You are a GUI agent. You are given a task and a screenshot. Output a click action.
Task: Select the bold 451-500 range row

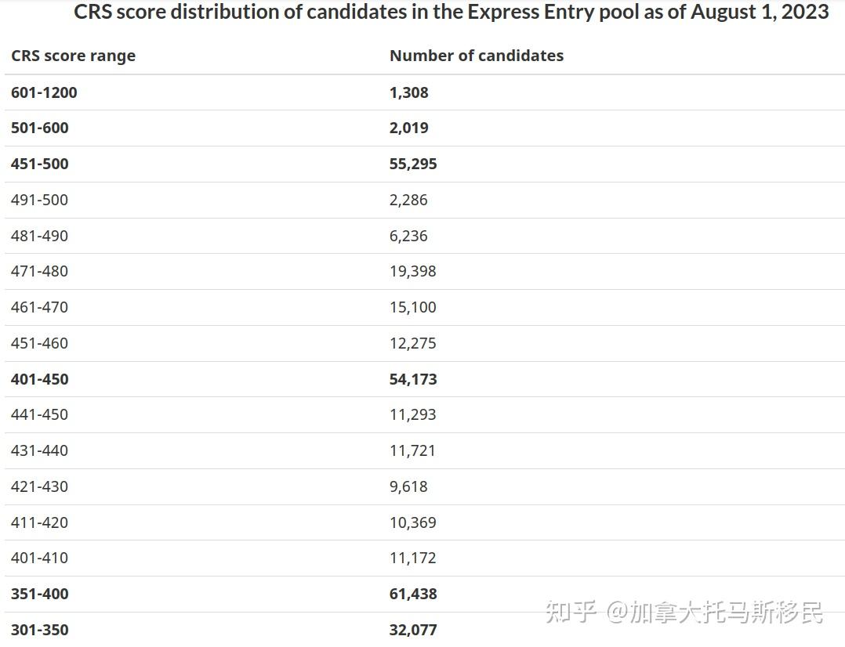(39, 164)
